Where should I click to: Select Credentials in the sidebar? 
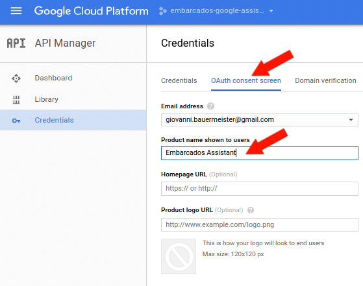click(x=73, y=120)
